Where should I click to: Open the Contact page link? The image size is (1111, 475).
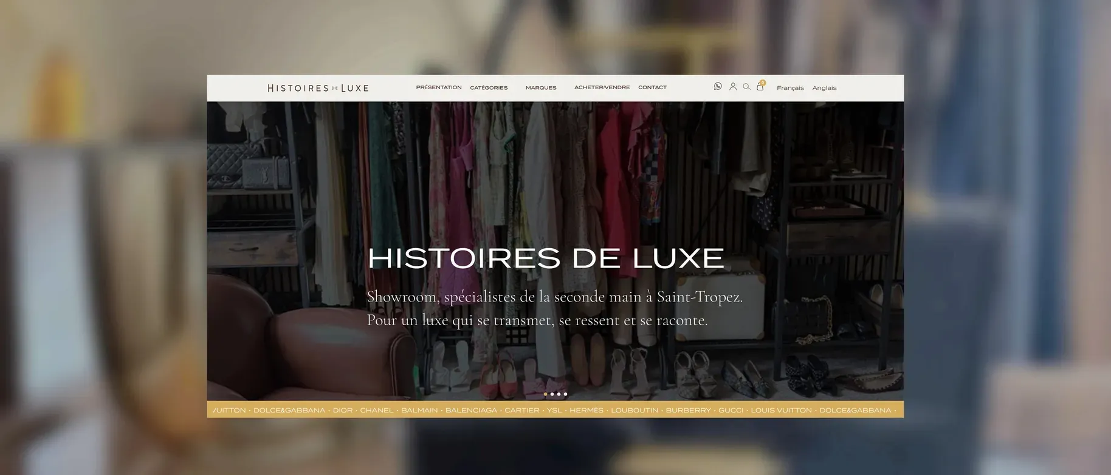click(652, 87)
